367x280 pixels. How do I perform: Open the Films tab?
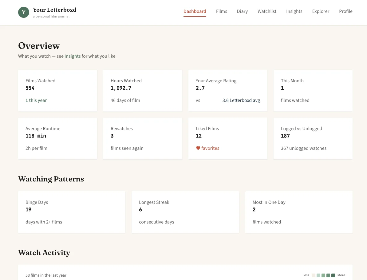tap(221, 11)
